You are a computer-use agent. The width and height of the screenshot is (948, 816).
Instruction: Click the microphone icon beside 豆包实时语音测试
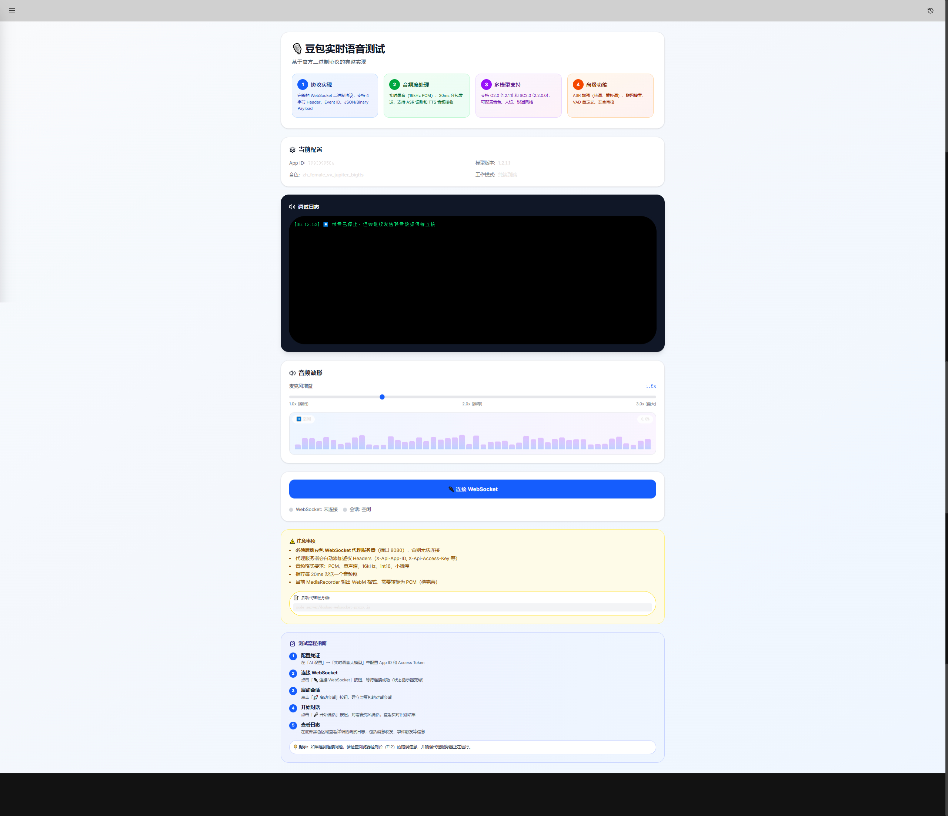(297, 48)
